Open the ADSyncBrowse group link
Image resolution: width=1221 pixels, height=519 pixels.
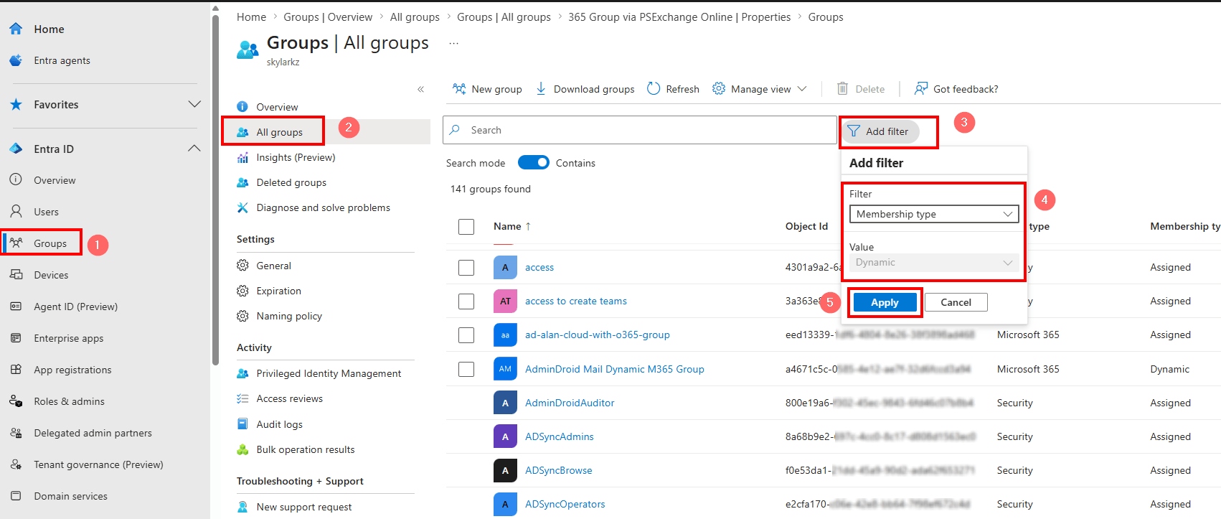(559, 470)
